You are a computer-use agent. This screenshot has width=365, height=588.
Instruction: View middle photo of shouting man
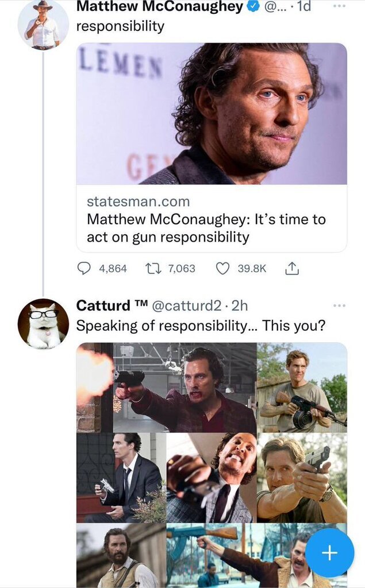pyautogui.click(x=212, y=478)
